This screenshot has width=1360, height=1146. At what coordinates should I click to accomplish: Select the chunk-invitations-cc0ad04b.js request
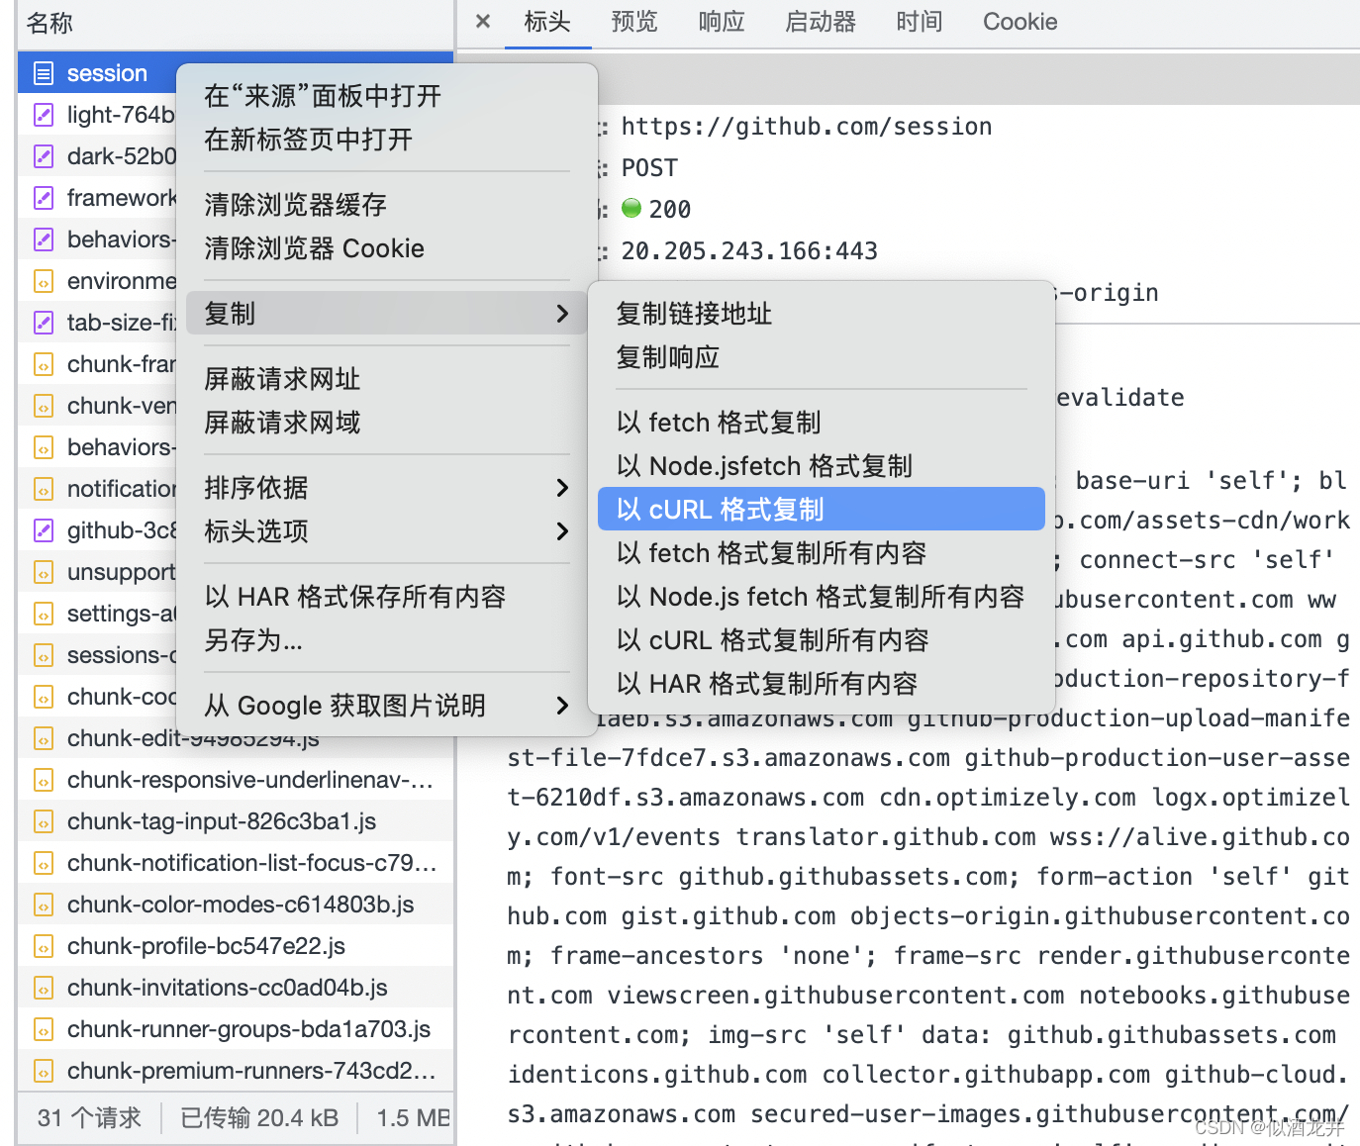tap(236, 988)
